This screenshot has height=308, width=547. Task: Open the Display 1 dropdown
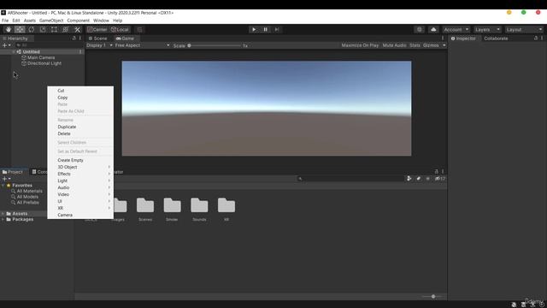pos(99,45)
